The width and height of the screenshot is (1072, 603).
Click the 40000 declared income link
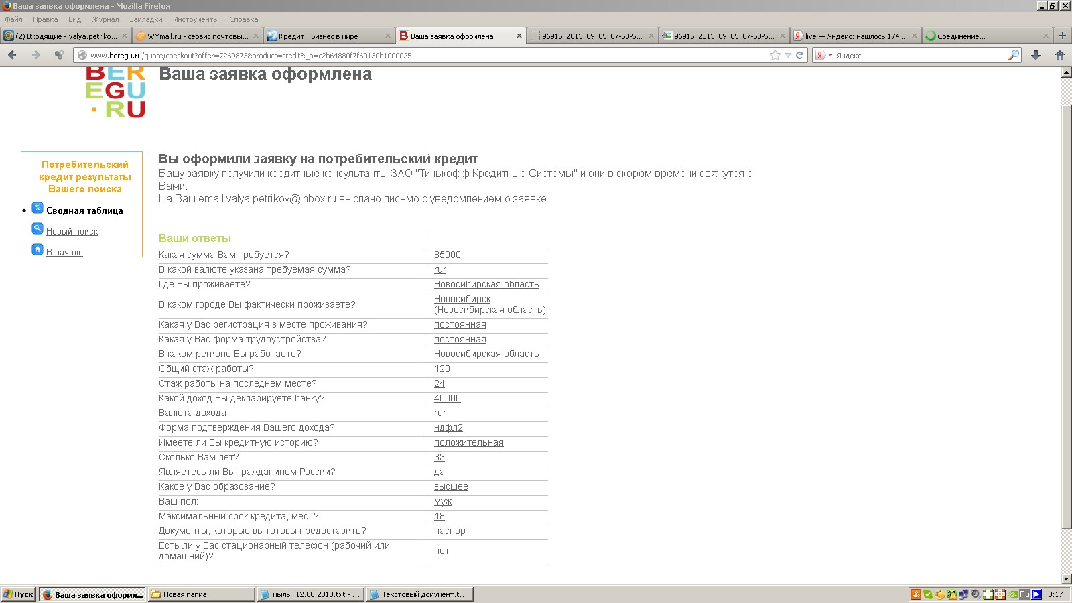[447, 398]
